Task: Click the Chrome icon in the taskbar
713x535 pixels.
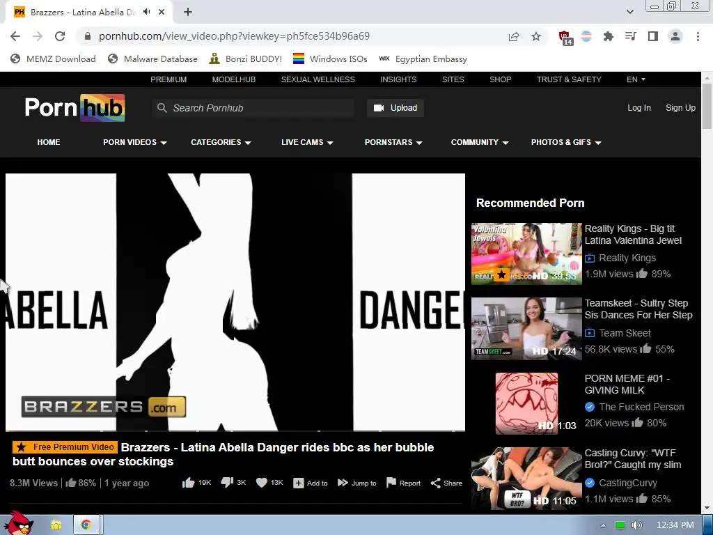Action: point(86,525)
